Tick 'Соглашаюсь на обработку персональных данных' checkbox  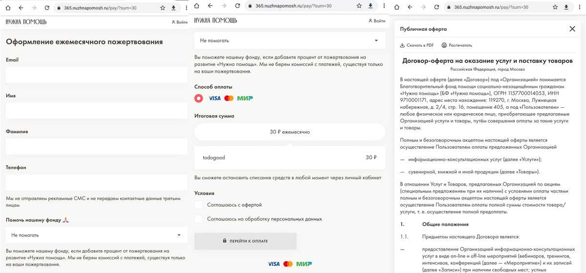pyautogui.click(x=199, y=219)
